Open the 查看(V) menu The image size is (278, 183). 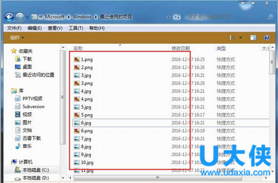point(55,28)
